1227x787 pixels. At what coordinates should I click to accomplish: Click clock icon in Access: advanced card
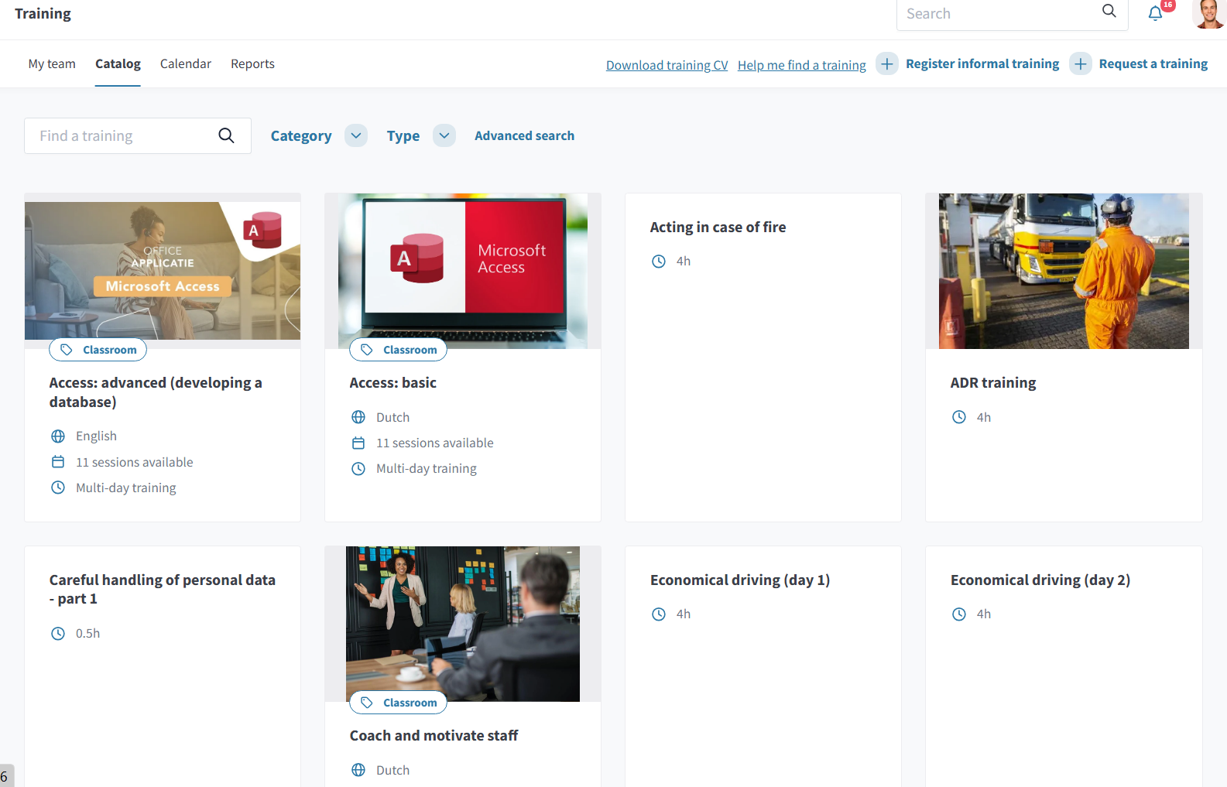[58, 488]
